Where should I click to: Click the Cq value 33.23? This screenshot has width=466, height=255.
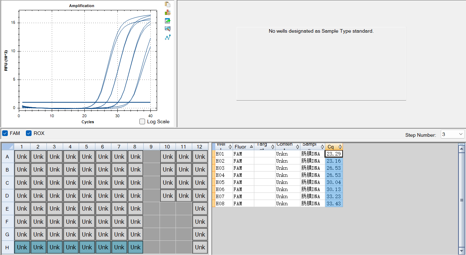coord(334,196)
